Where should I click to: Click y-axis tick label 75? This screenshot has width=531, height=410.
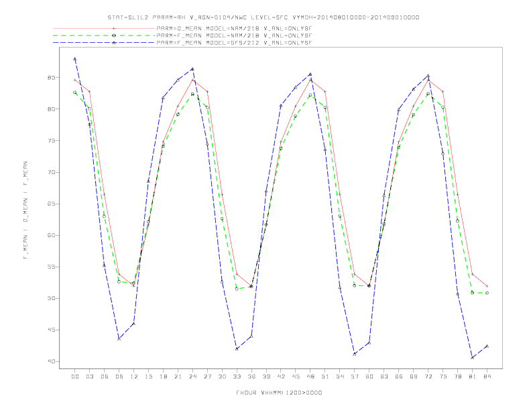(x=52, y=141)
